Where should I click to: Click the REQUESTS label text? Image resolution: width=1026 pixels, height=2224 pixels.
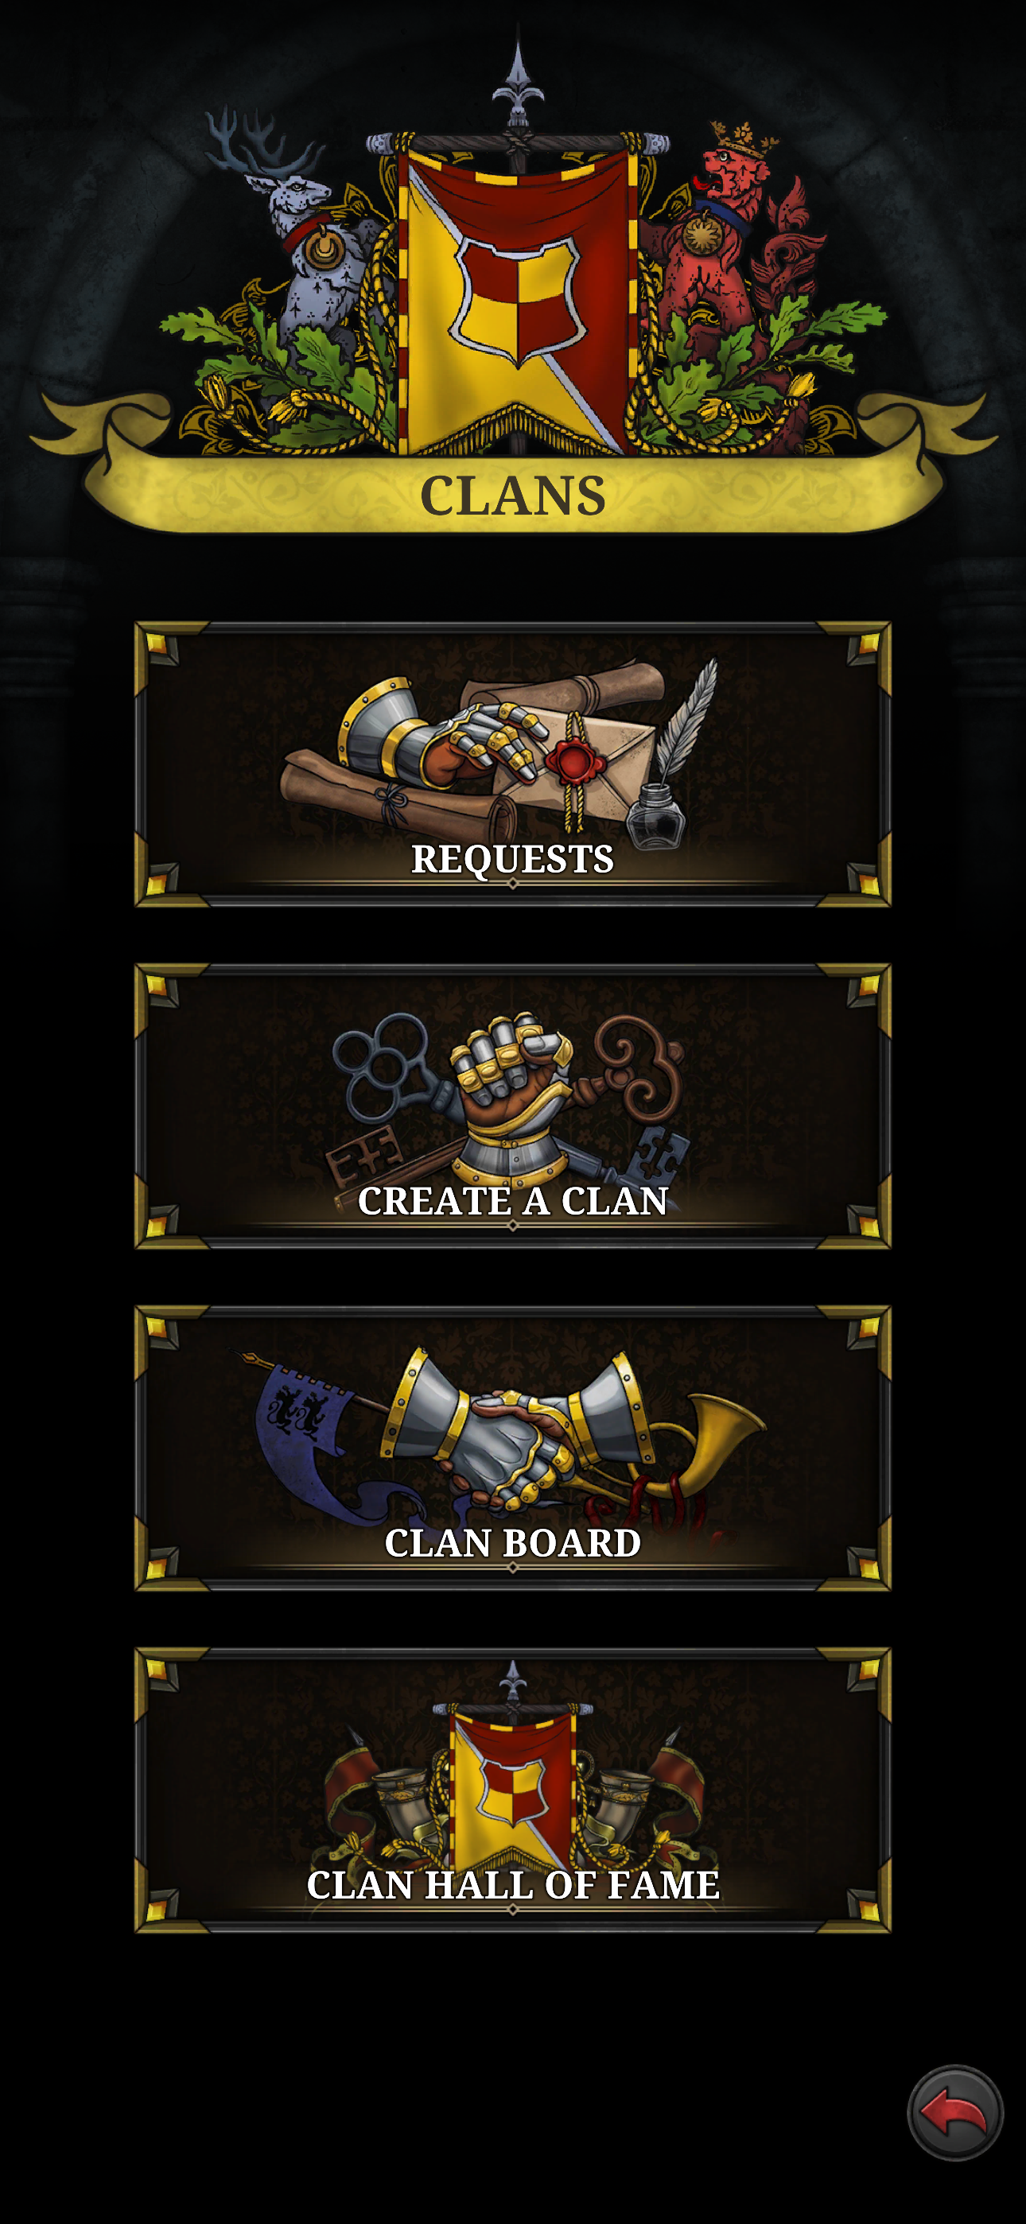pyautogui.click(x=513, y=859)
